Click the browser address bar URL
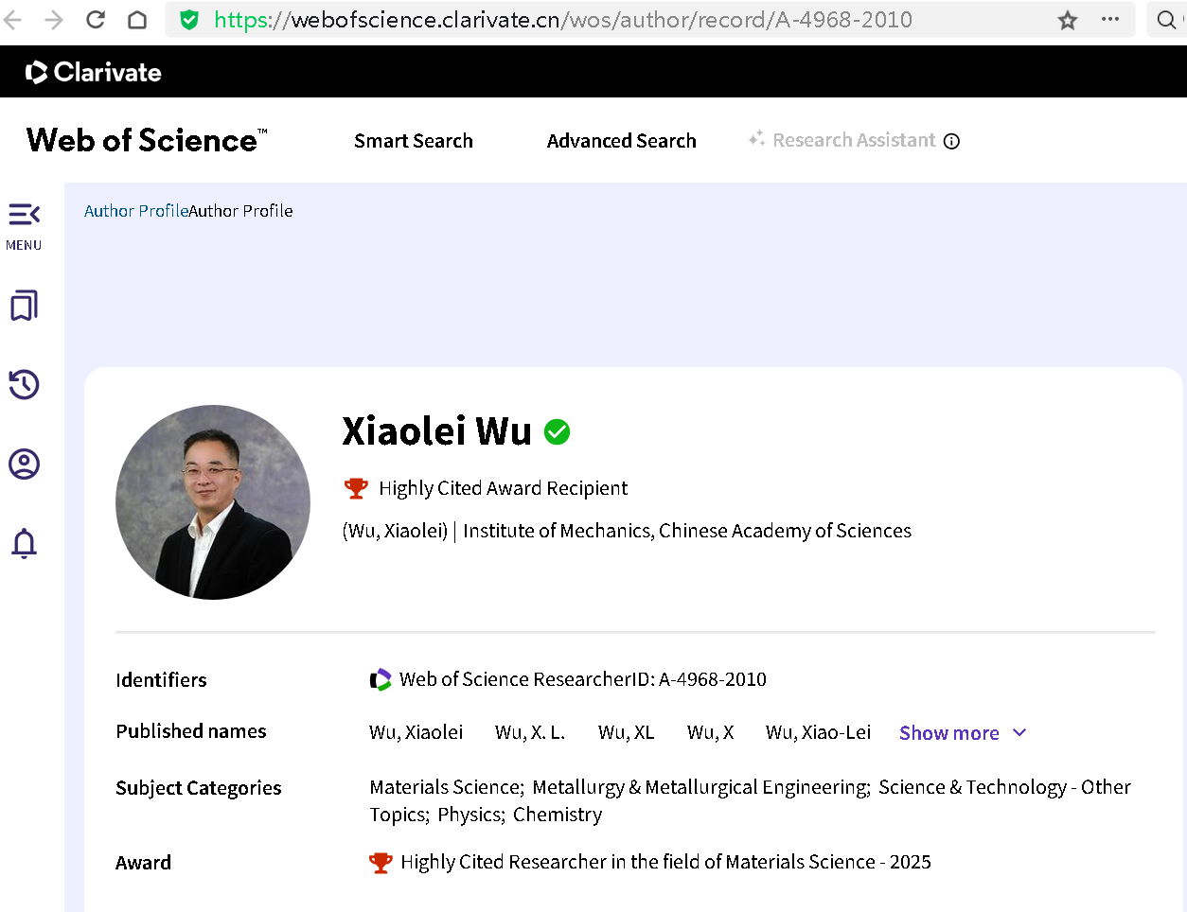The image size is (1187, 912). pyautogui.click(x=562, y=20)
